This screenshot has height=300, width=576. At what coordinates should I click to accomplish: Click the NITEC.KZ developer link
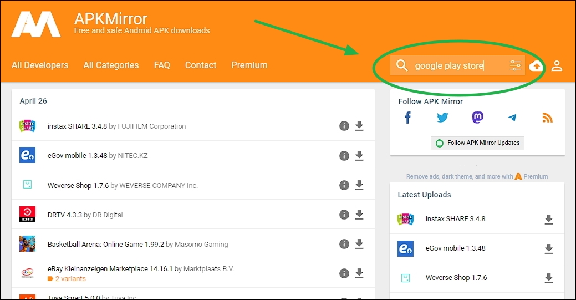point(132,156)
